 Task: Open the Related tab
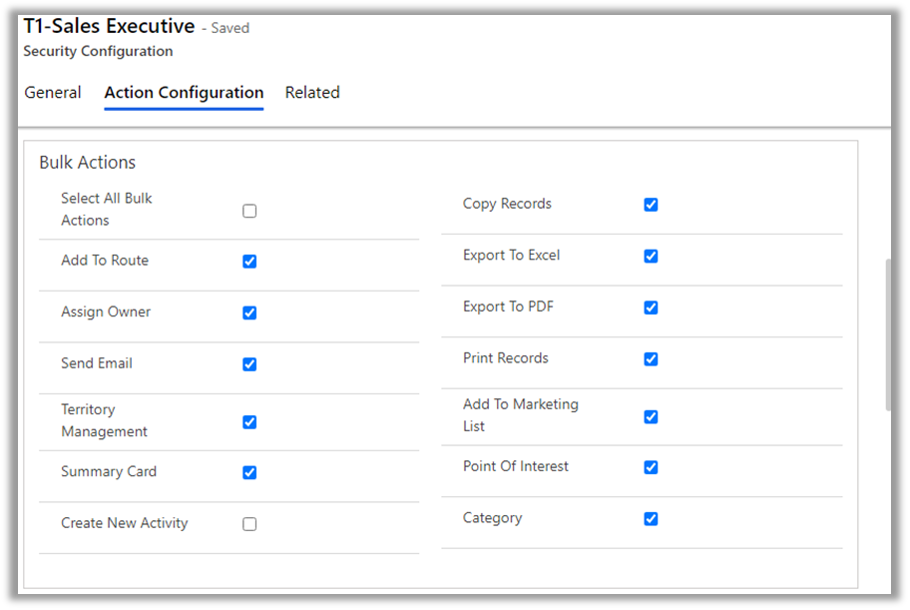point(312,93)
